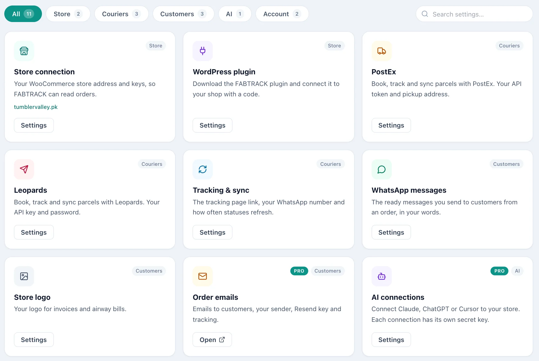The height and width of the screenshot is (361, 539).
Task: Click the Couriers tag on PostEx card
Action: pos(509,46)
